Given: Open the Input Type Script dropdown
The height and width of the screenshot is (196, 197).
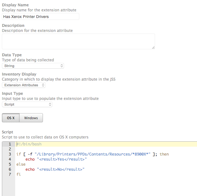Looking at the screenshot, I should point(27,104).
